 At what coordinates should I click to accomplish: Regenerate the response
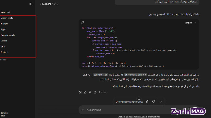tap(100, 92)
